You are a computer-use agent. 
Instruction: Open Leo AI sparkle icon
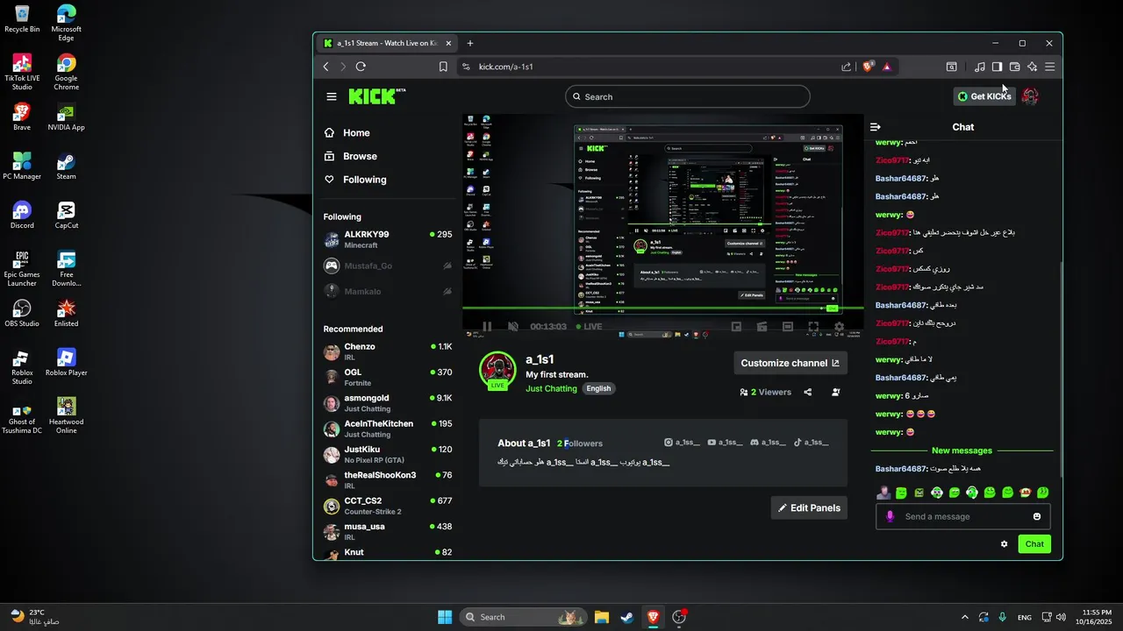click(1032, 67)
